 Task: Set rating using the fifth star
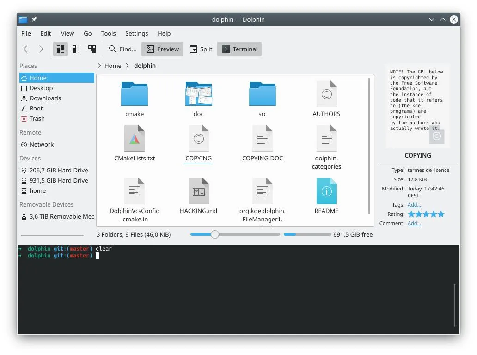[x=441, y=214]
